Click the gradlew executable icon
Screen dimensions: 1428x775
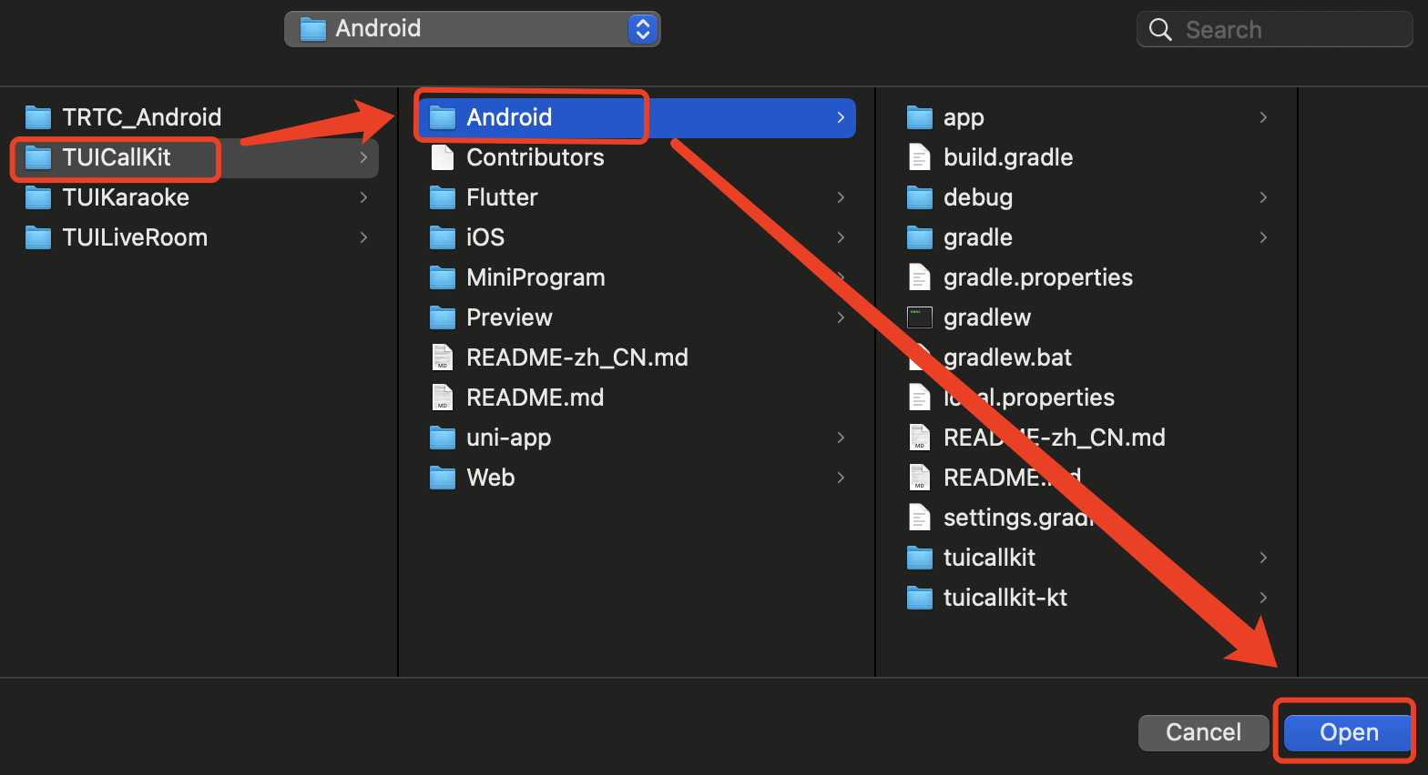coord(920,317)
